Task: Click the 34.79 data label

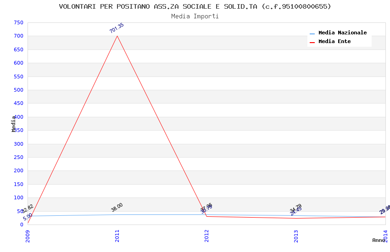Action: (296, 208)
